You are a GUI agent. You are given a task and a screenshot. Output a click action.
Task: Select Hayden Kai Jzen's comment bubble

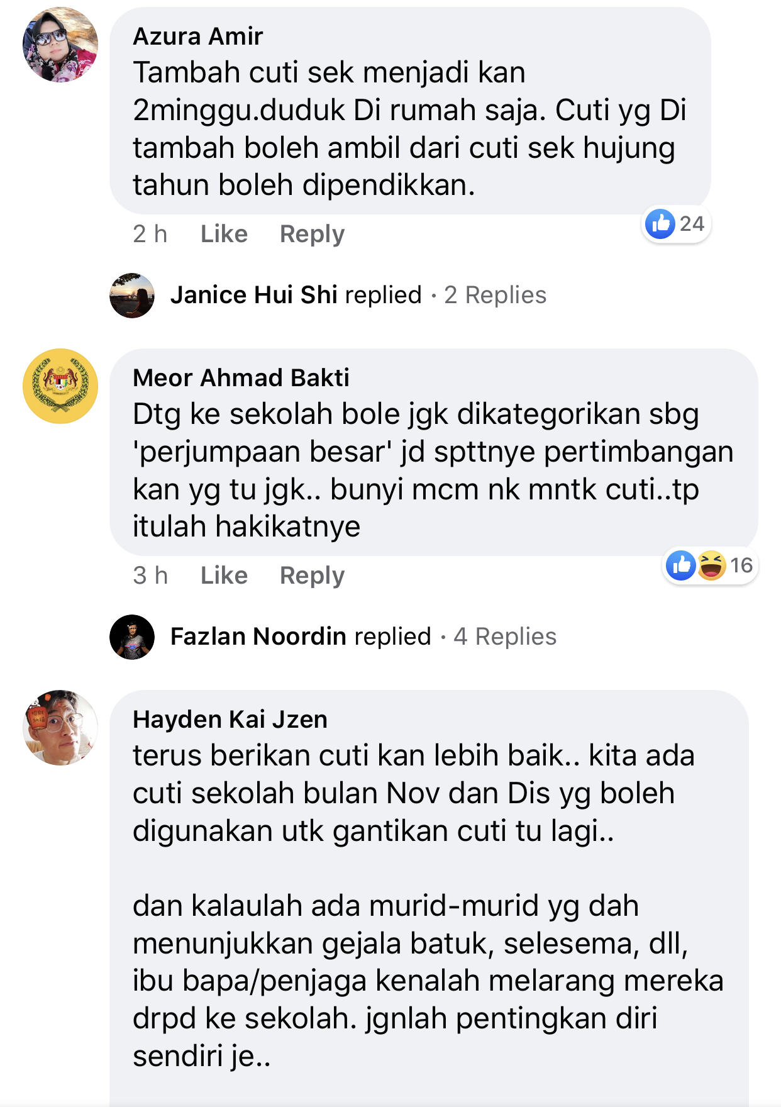pyautogui.click(x=429, y=898)
